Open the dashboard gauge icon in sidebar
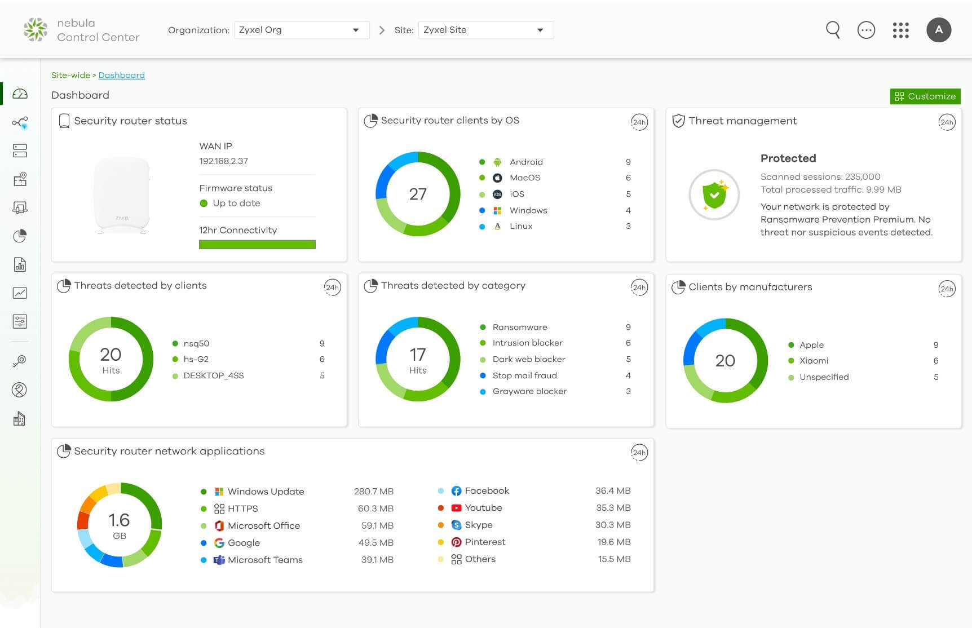The height and width of the screenshot is (628, 972). click(x=20, y=94)
